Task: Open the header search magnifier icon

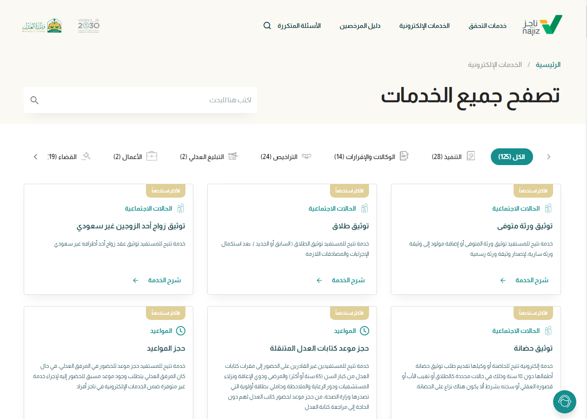Action: (x=267, y=26)
